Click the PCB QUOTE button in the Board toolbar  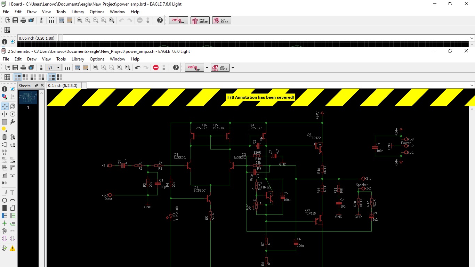(200, 20)
